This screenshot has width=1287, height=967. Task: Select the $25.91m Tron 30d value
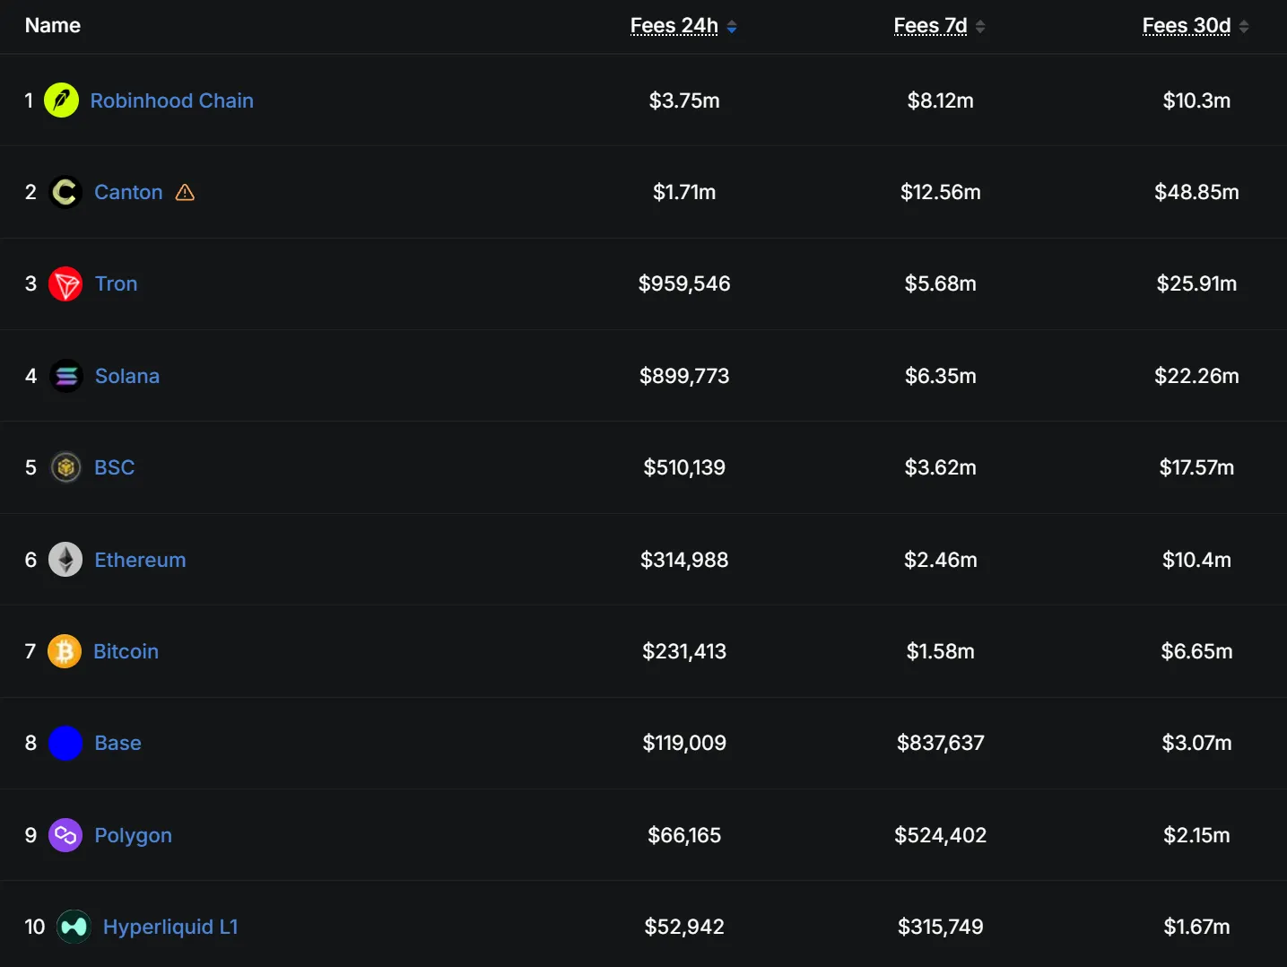tap(1196, 283)
